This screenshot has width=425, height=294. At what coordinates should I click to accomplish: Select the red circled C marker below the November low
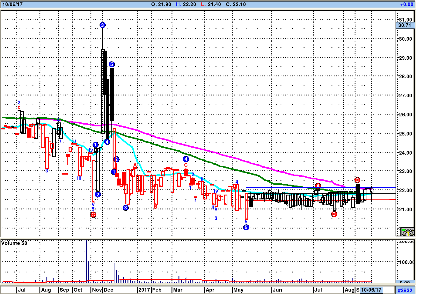click(93, 215)
